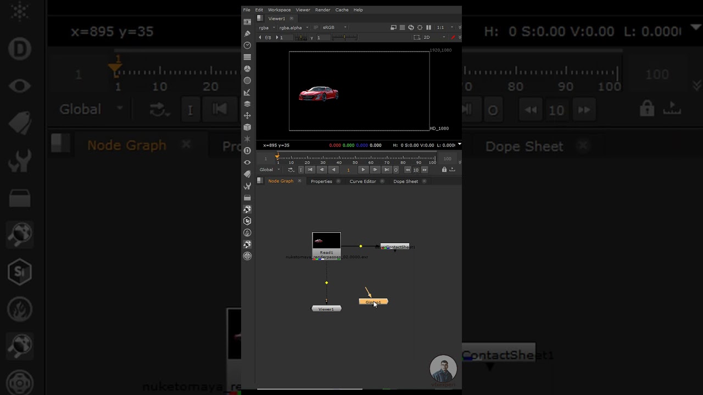Open the Si plugin toolbar icon

pos(247,221)
